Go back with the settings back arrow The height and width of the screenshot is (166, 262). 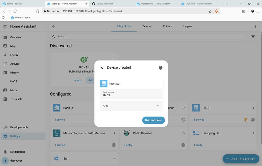point(54,26)
